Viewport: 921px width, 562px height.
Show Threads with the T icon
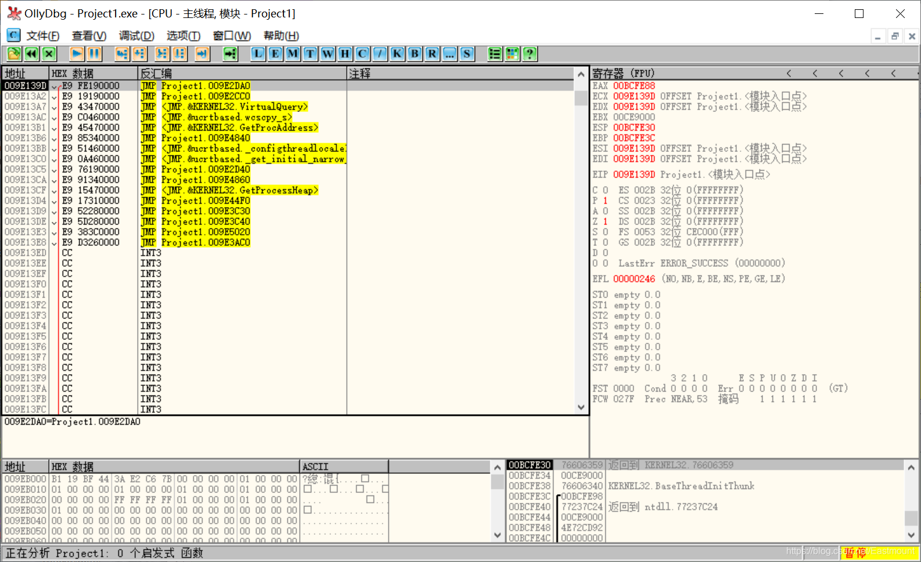(310, 54)
